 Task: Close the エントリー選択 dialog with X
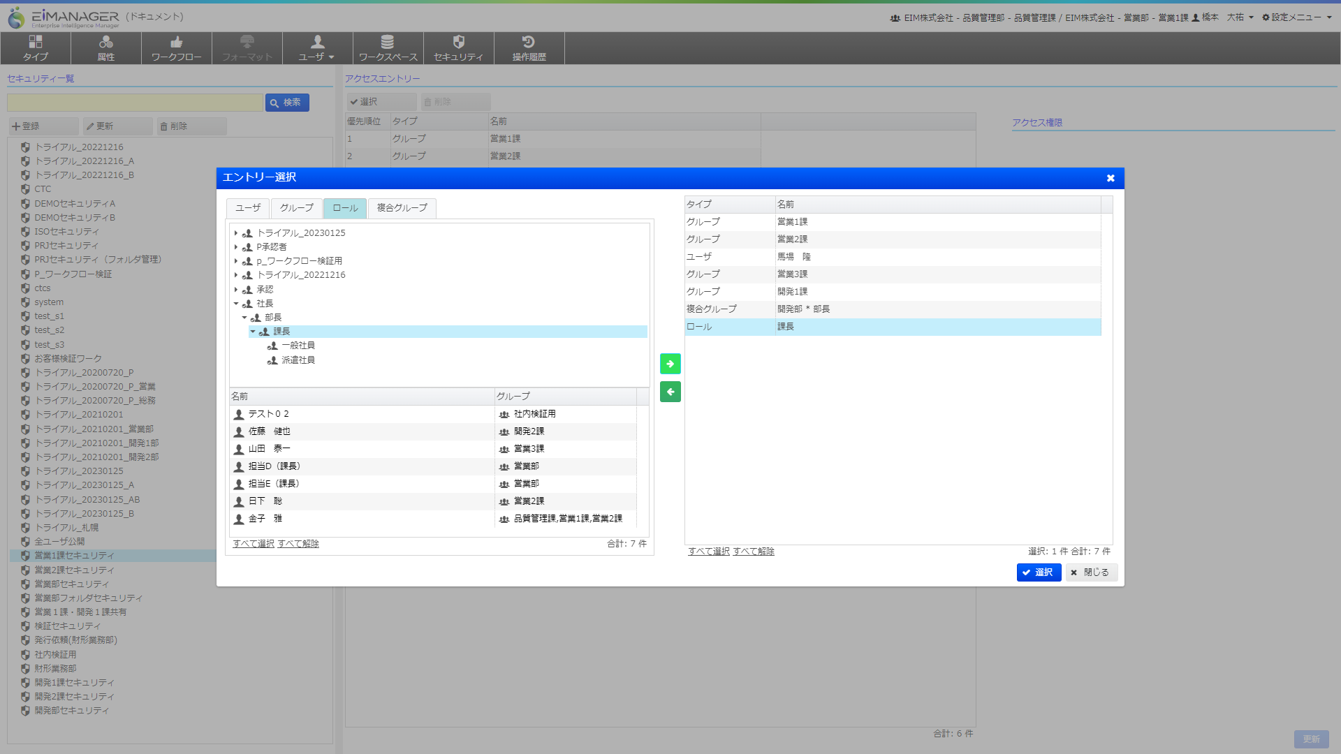click(x=1111, y=178)
